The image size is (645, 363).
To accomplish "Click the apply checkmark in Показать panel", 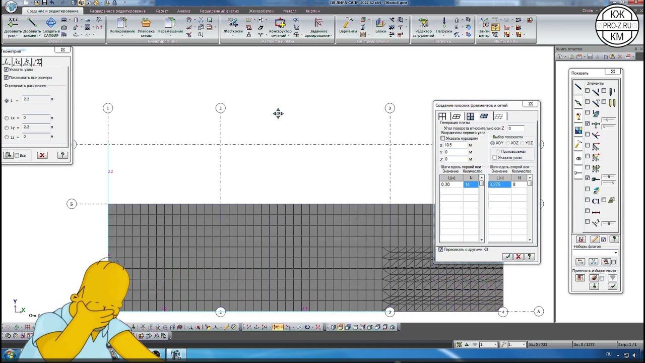I will 613,286.
